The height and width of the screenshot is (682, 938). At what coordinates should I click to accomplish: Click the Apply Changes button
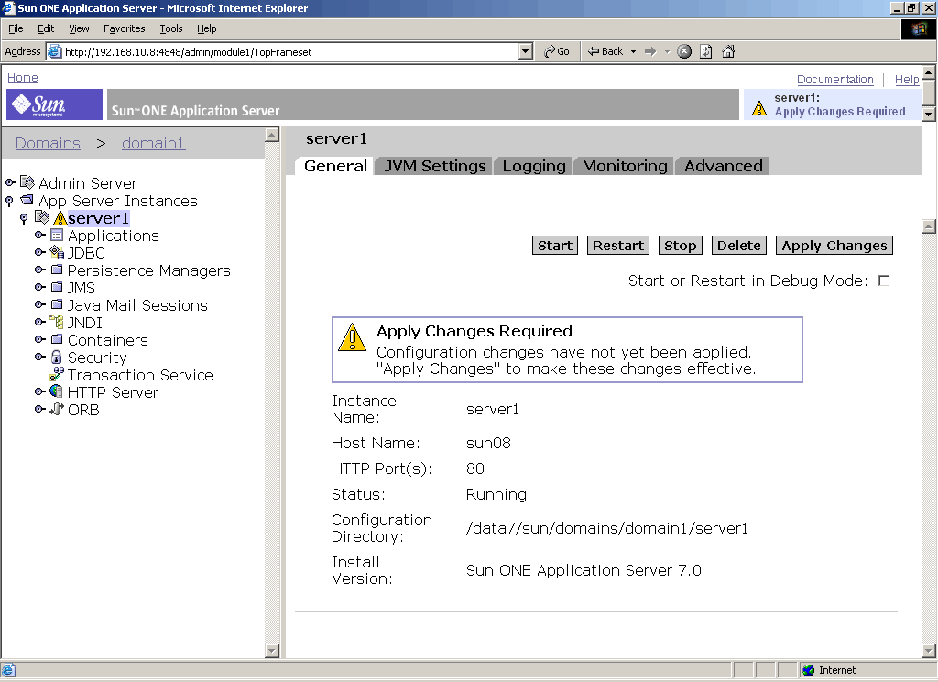coord(834,246)
